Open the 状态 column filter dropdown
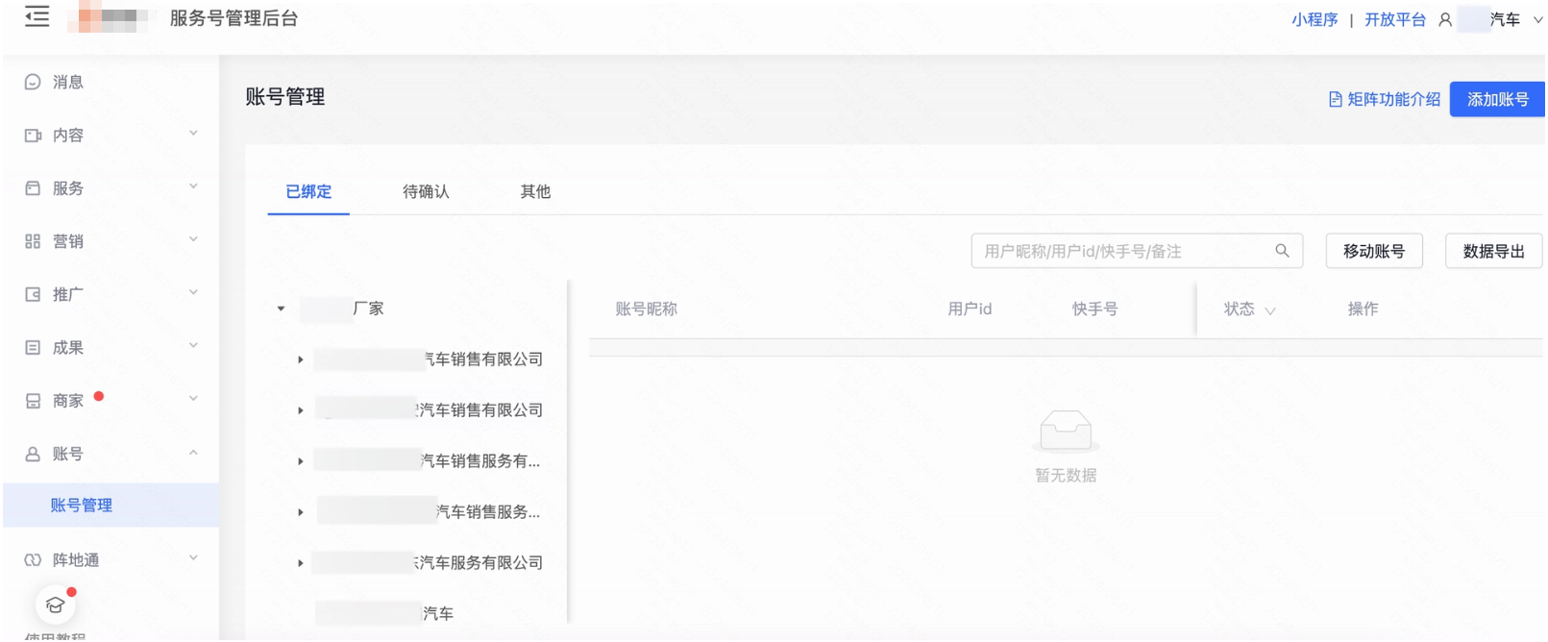 (1270, 310)
